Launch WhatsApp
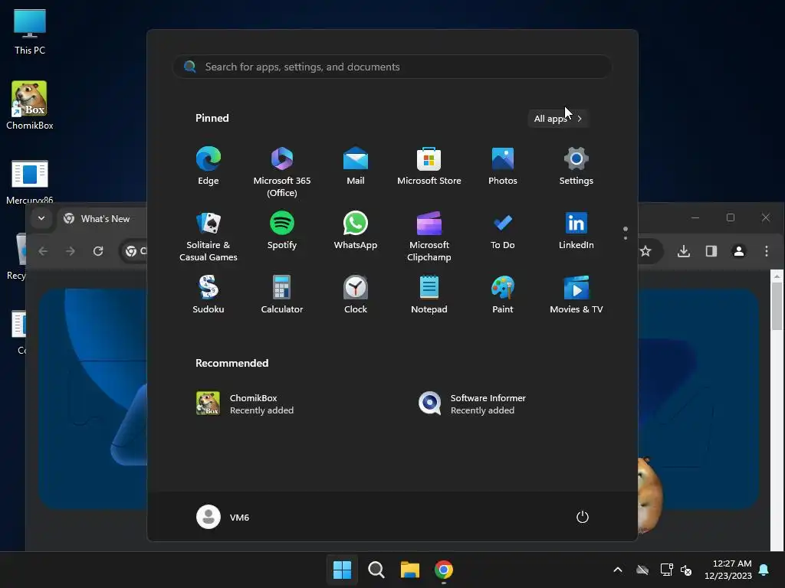This screenshot has width=785, height=588. pos(356,231)
